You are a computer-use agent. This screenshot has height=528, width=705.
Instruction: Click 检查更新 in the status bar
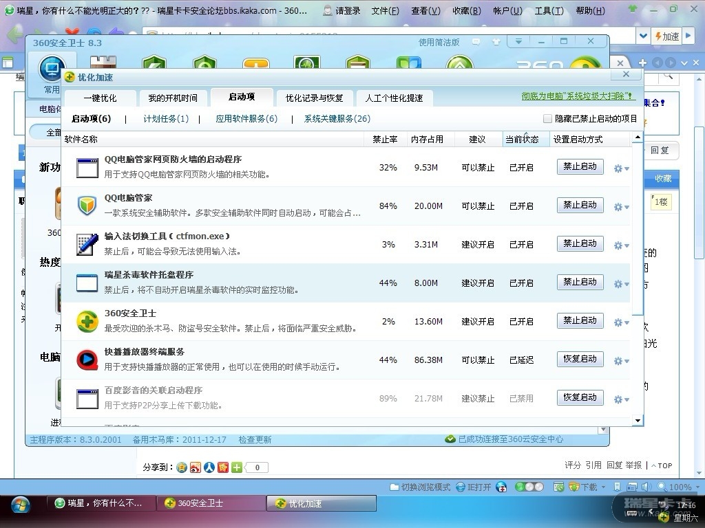tap(255, 439)
